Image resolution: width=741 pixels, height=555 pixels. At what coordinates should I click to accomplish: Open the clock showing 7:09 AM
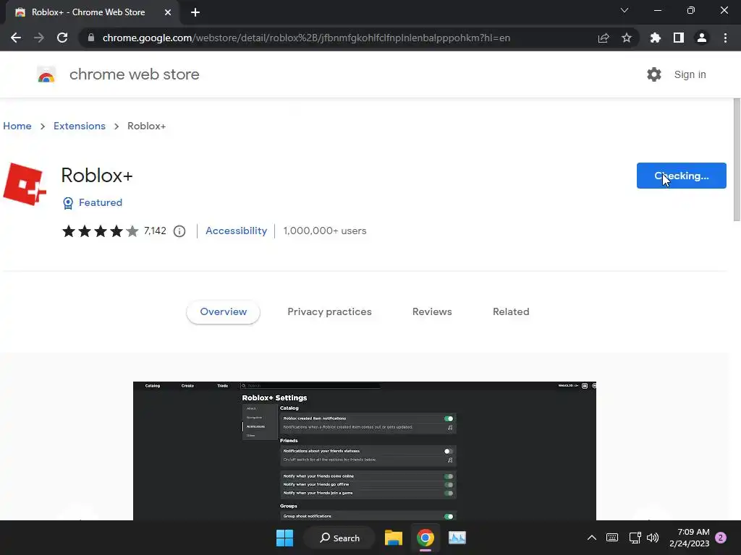(689, 538)
